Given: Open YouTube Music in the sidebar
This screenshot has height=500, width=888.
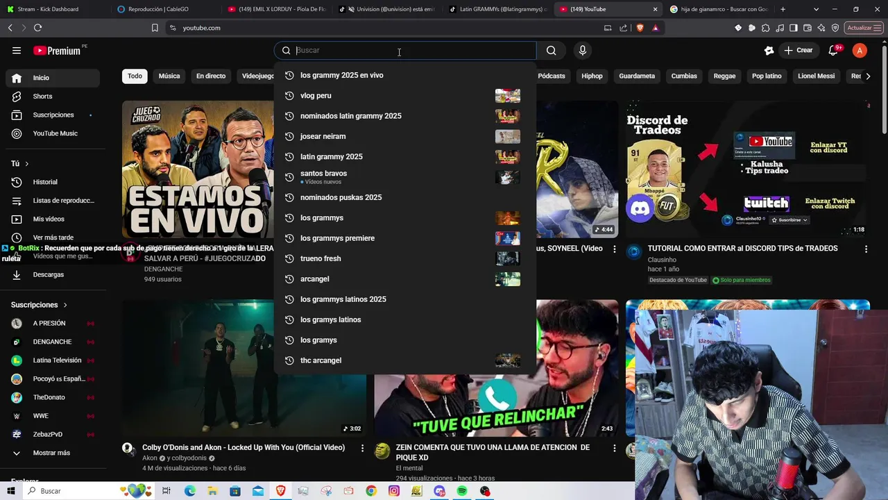Looking at the screenshot, I should tap(53, 133).
